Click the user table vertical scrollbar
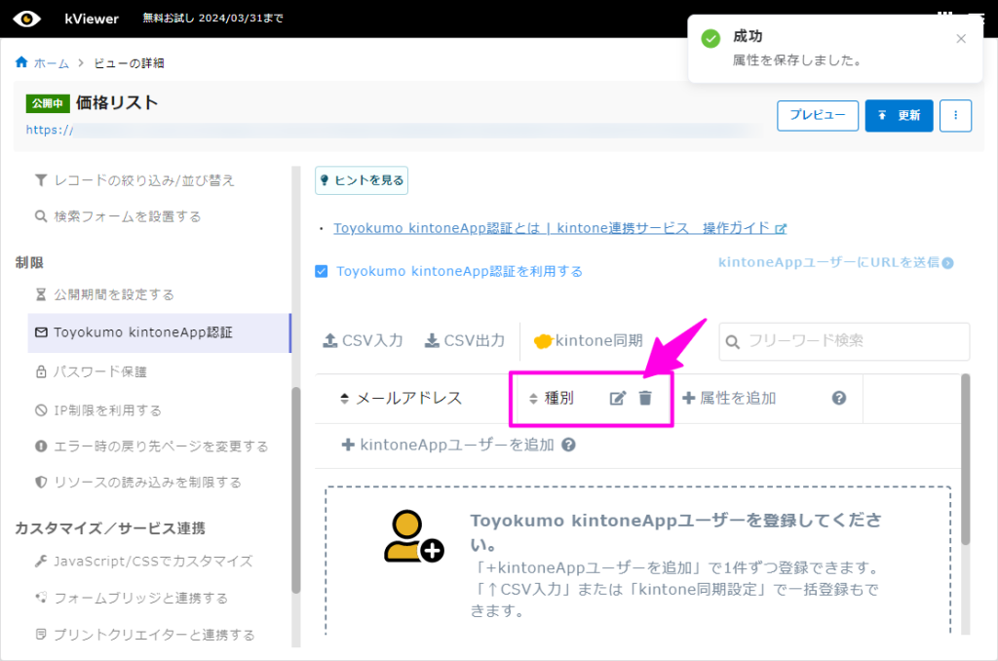 (x=965, y=458)
